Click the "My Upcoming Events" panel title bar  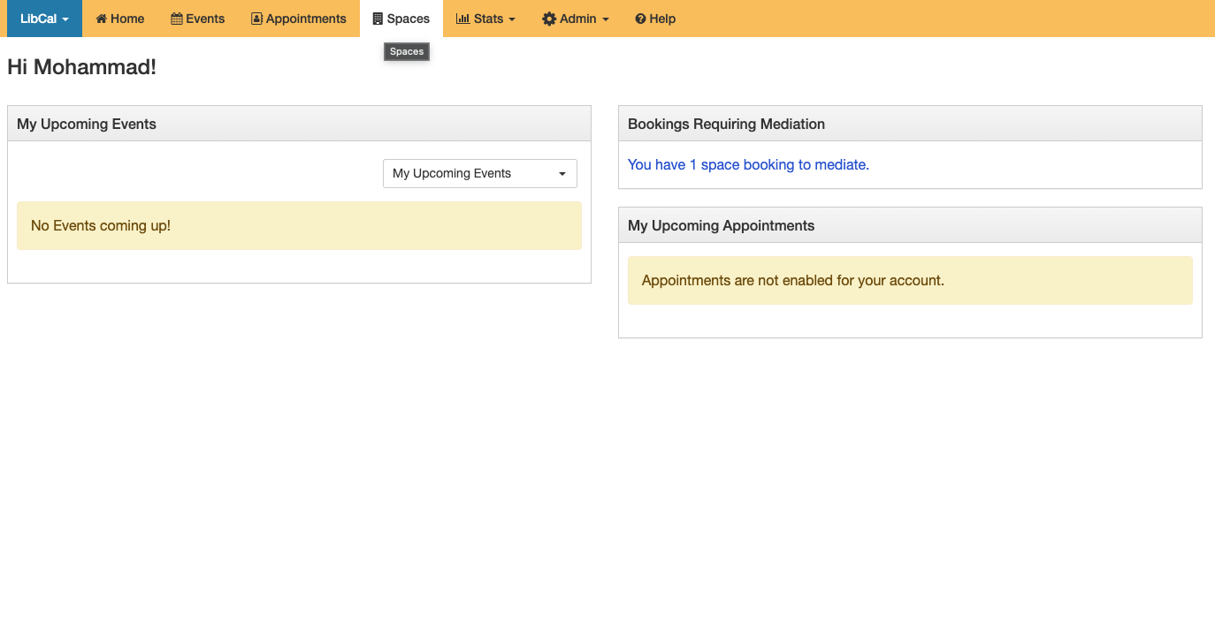tap(299, 124)
